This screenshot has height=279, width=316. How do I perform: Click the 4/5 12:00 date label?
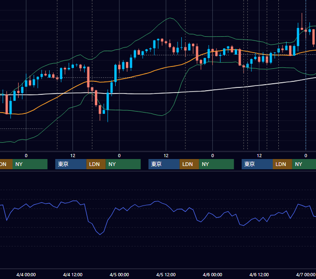click(166, 274)
